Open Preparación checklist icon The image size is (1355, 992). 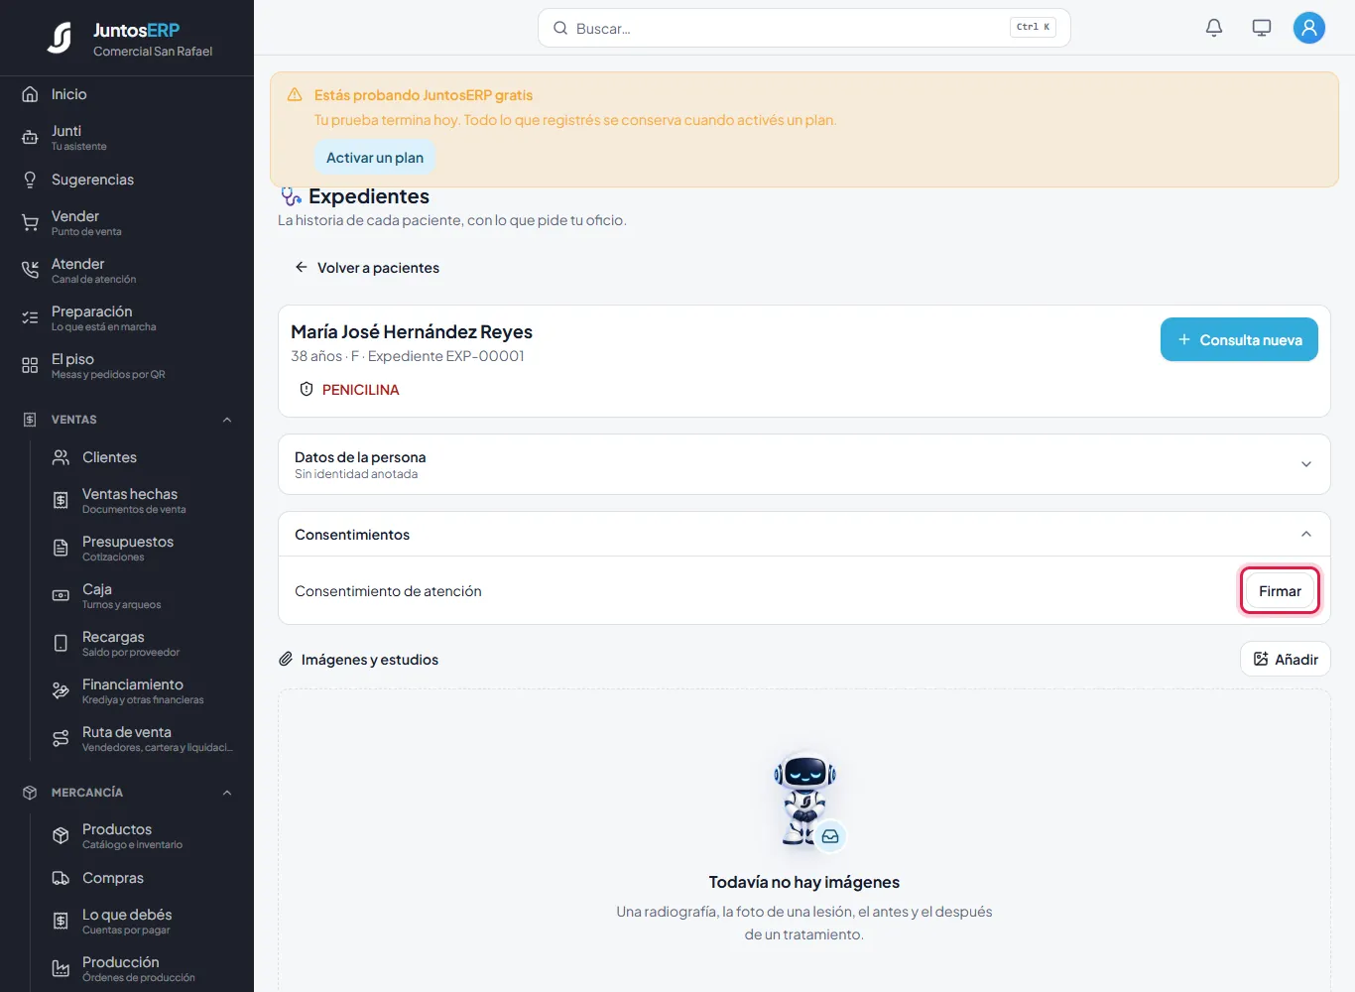point(30,318)
